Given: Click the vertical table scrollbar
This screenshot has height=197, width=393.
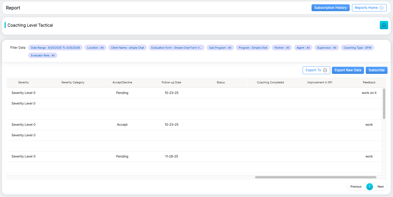Looking at the screenshot, I should (384, 104).
